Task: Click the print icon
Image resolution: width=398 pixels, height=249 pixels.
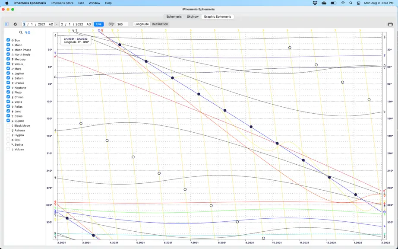Action: pyautogui.click(x=390, y=24)
